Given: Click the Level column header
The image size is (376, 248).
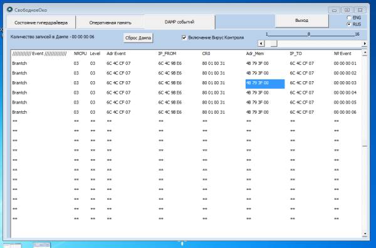Looking at the screenshot, I should pyautogui.click(x=95, y=54).
